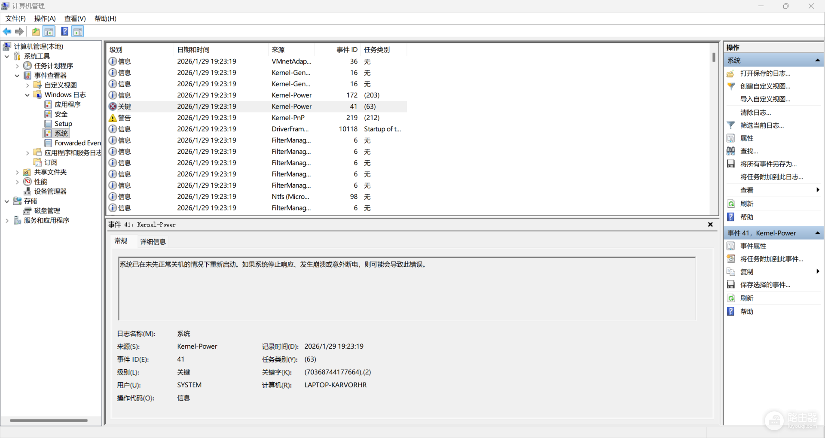Expand the 服务和应用程序 tree node

(x=7, y=221)
